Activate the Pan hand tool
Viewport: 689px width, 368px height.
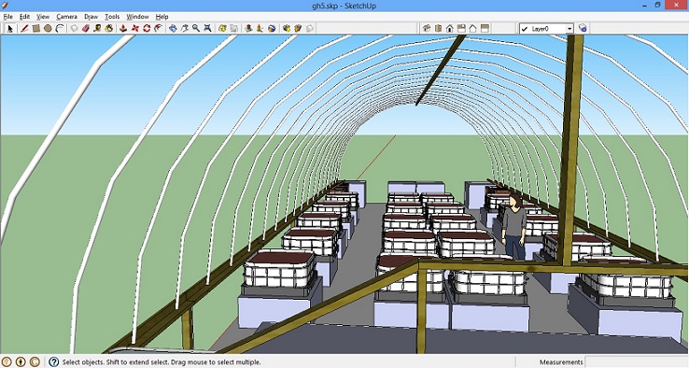(185, 28)
